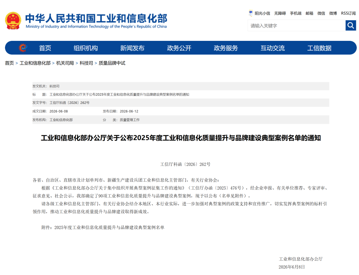The width and height of the screenshot is (359, 275).
Task: Click 发文字号 value 工信厅科函〔2026〕262号 in table
Action: click(69, 103)
